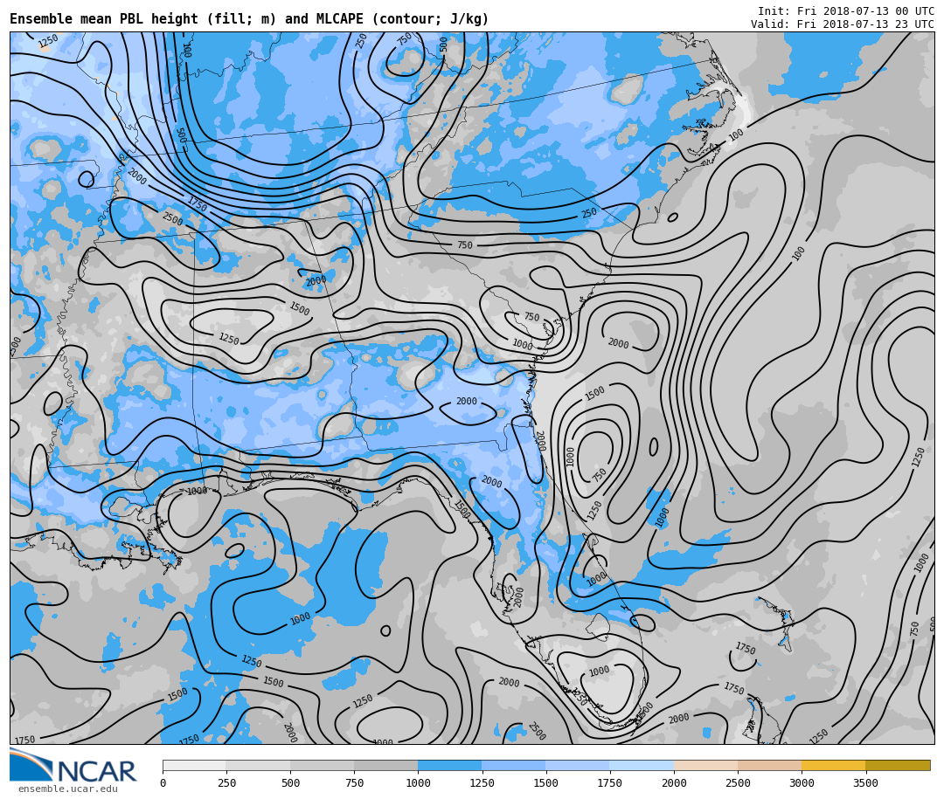Screen dimensions: 944x799
Task: Pick the 750–1000 darkest gray colorbar swatch
Action: (385, 765)
